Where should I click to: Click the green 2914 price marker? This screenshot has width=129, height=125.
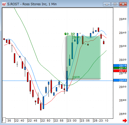[120, 68]
